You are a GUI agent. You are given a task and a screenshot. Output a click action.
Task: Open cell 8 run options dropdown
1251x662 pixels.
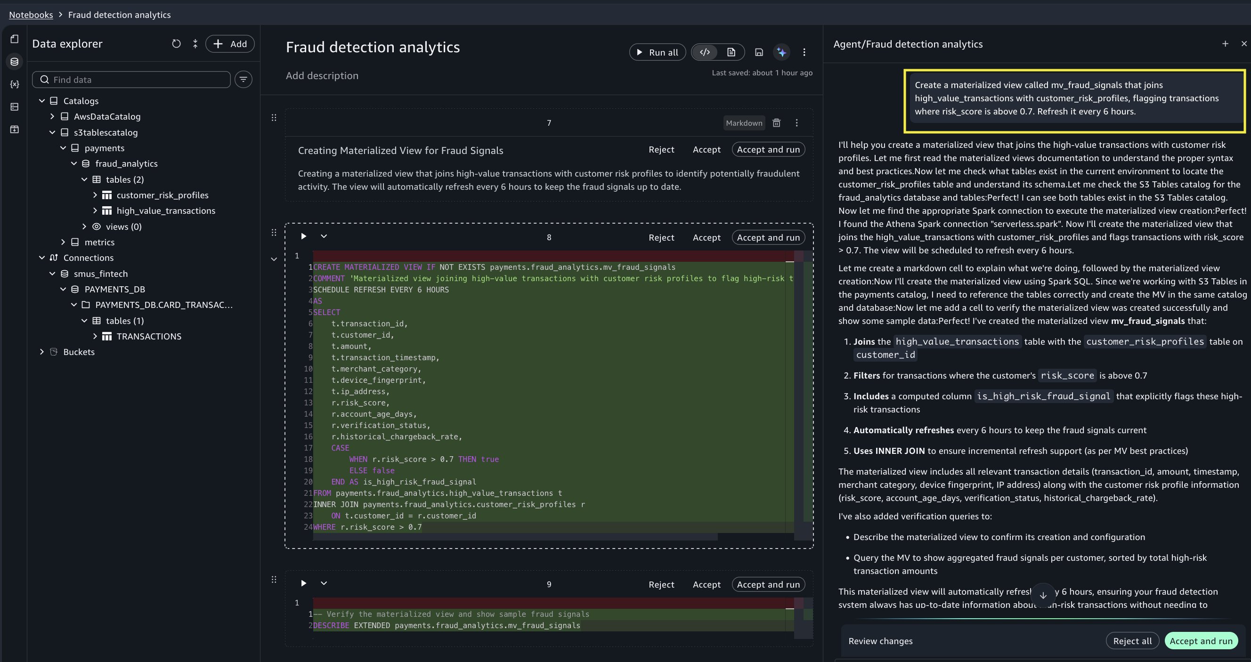coord(324,236)
